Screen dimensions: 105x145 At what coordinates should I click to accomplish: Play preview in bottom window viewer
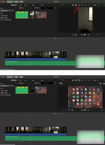[85, 110]
